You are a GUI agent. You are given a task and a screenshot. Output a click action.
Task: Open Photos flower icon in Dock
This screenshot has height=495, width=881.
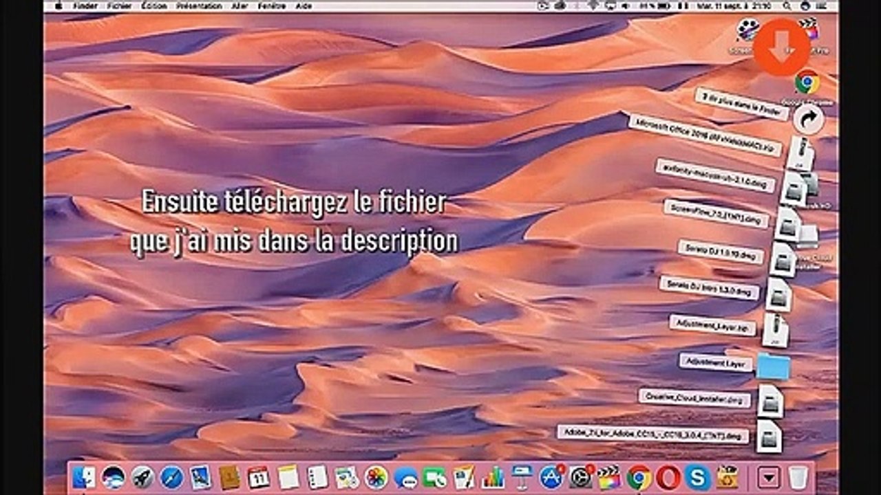point(376,477)
